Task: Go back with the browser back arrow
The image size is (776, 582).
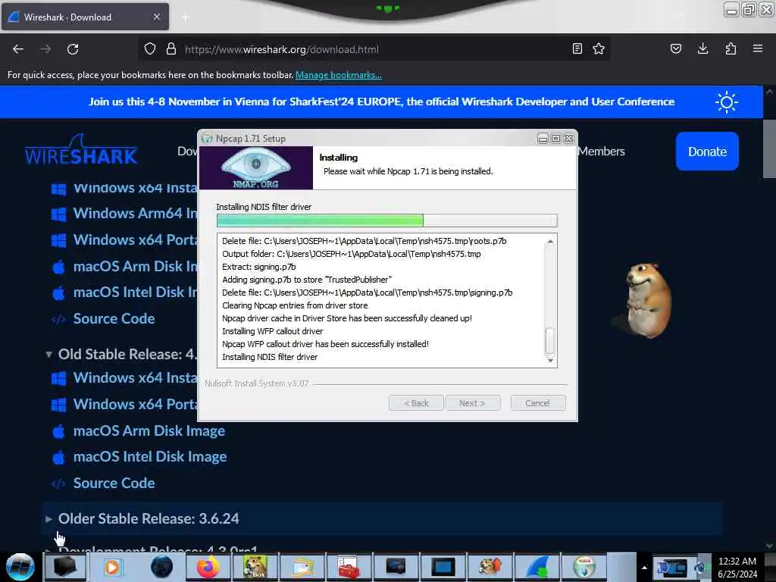Action: pos(18,49)
